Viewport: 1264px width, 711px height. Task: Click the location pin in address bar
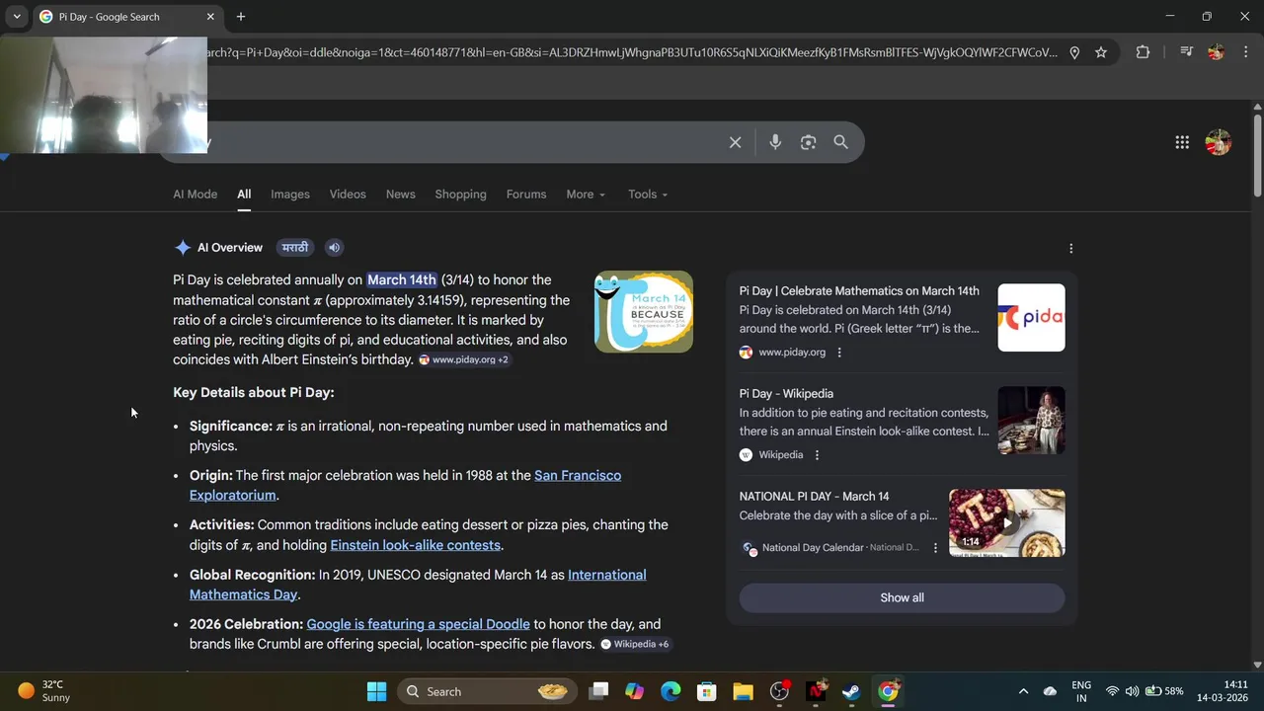click(1074, 52)
